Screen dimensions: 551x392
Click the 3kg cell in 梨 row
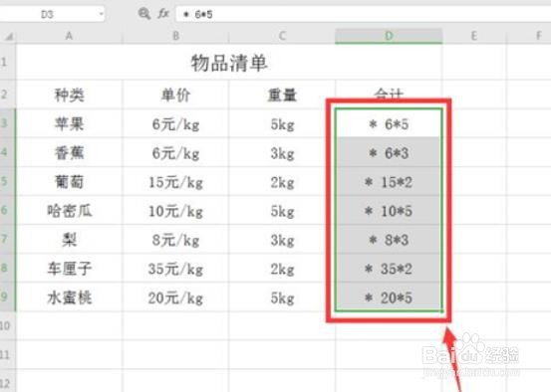tap(282, 240)
